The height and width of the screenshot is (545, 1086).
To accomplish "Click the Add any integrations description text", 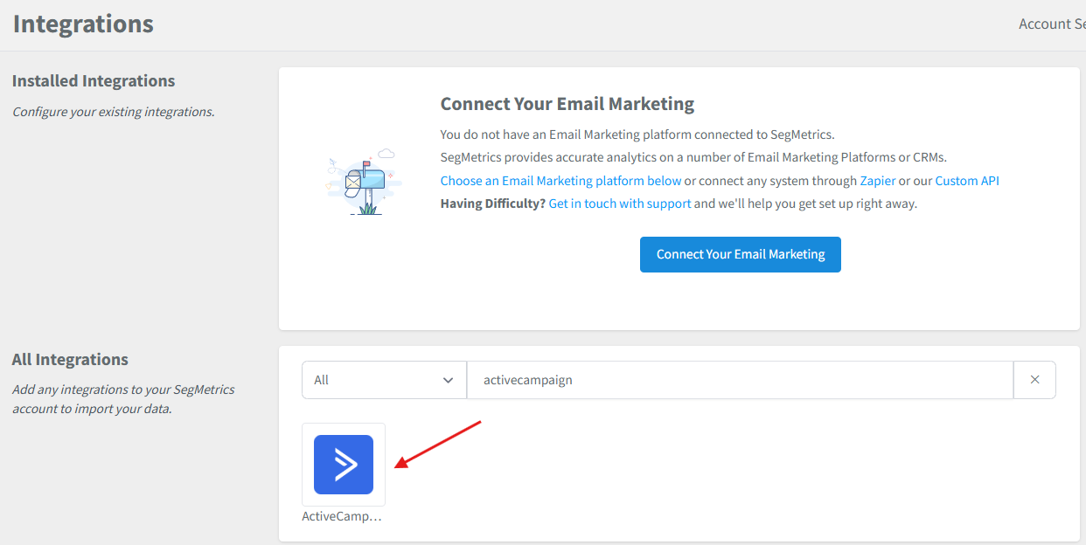I will click(123, 399).
